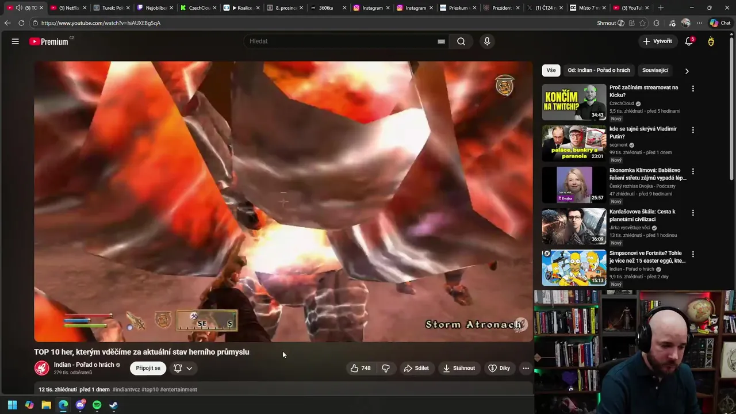
Task: Open browser extensions puzzle icon
Action: click(x=657, y=23)
